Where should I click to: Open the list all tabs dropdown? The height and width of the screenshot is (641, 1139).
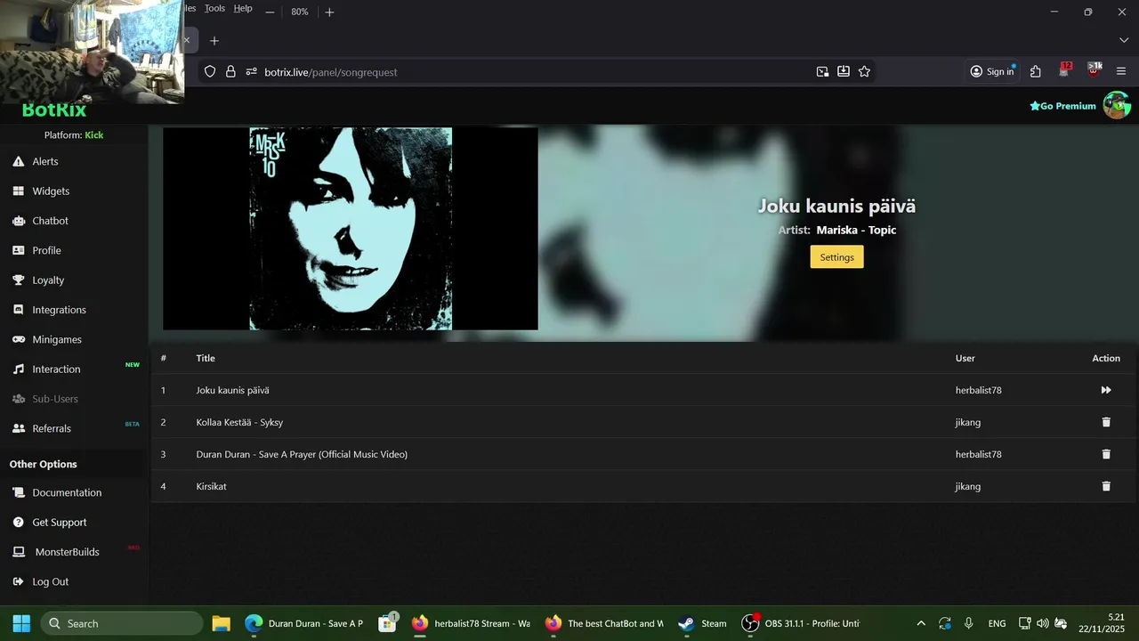coord(1123,41)
